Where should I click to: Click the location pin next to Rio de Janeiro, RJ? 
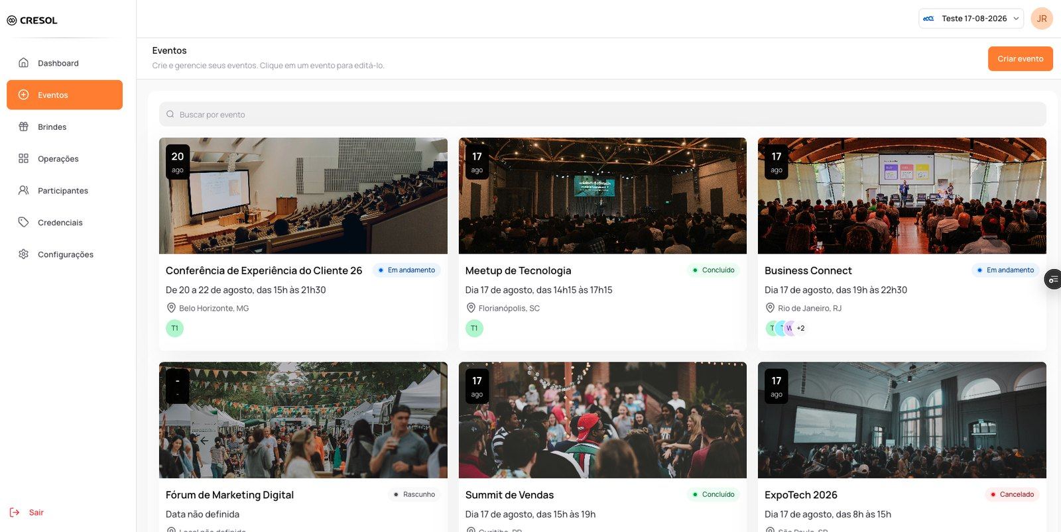770,308
